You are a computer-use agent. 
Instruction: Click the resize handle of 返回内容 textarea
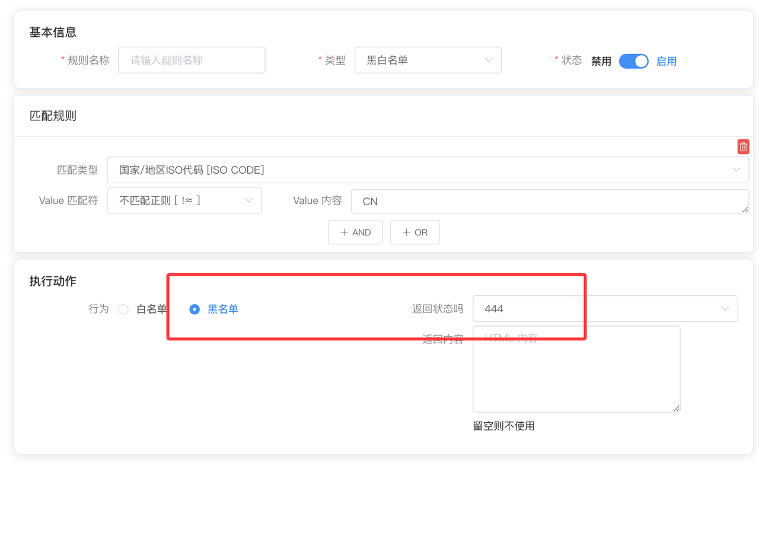pyautogui.click(x=677, y=408)
